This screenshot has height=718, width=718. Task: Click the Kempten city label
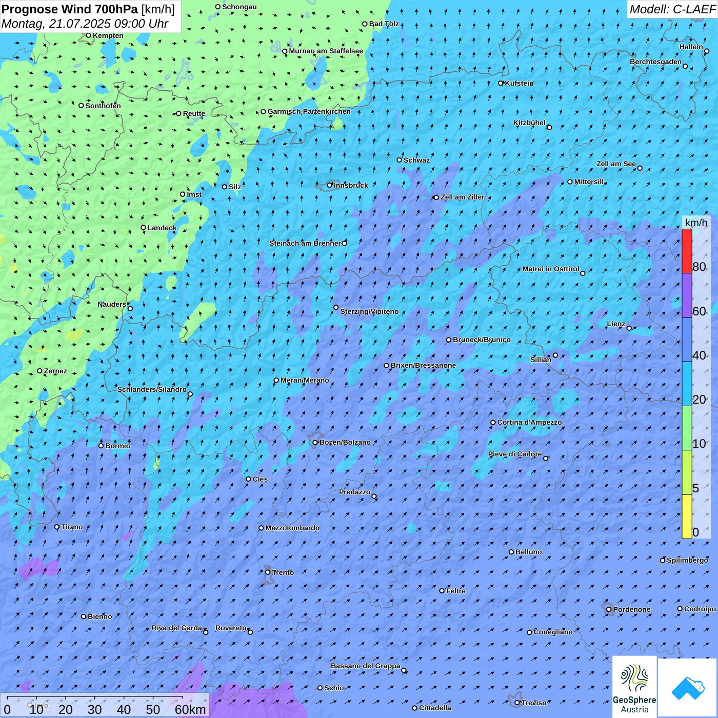[x=108, y=35]
